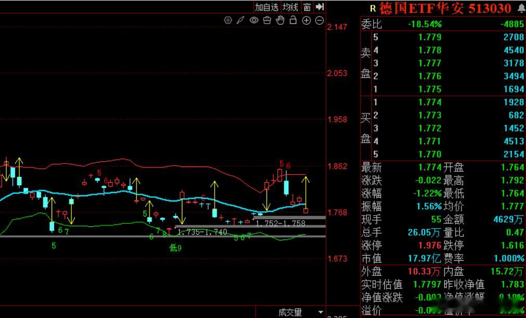Zoom in with the plus icon
This screenshot has width=526, height=318.
(x=306, y=20)
